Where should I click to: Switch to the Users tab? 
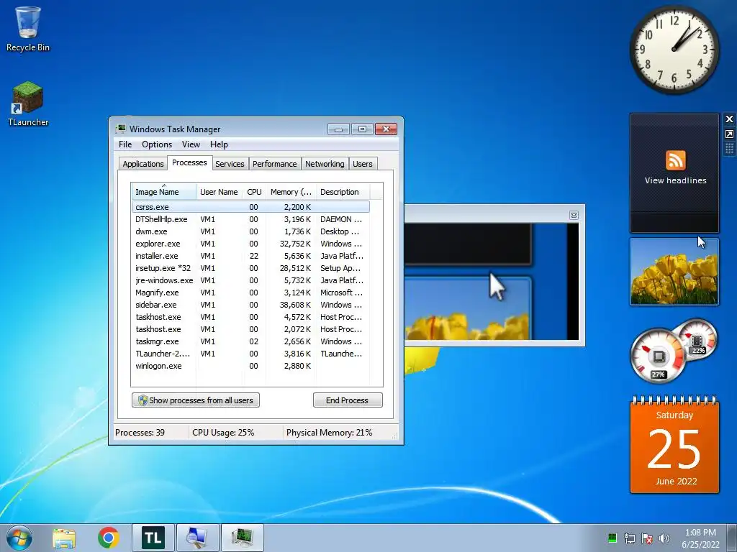[363, 164]
